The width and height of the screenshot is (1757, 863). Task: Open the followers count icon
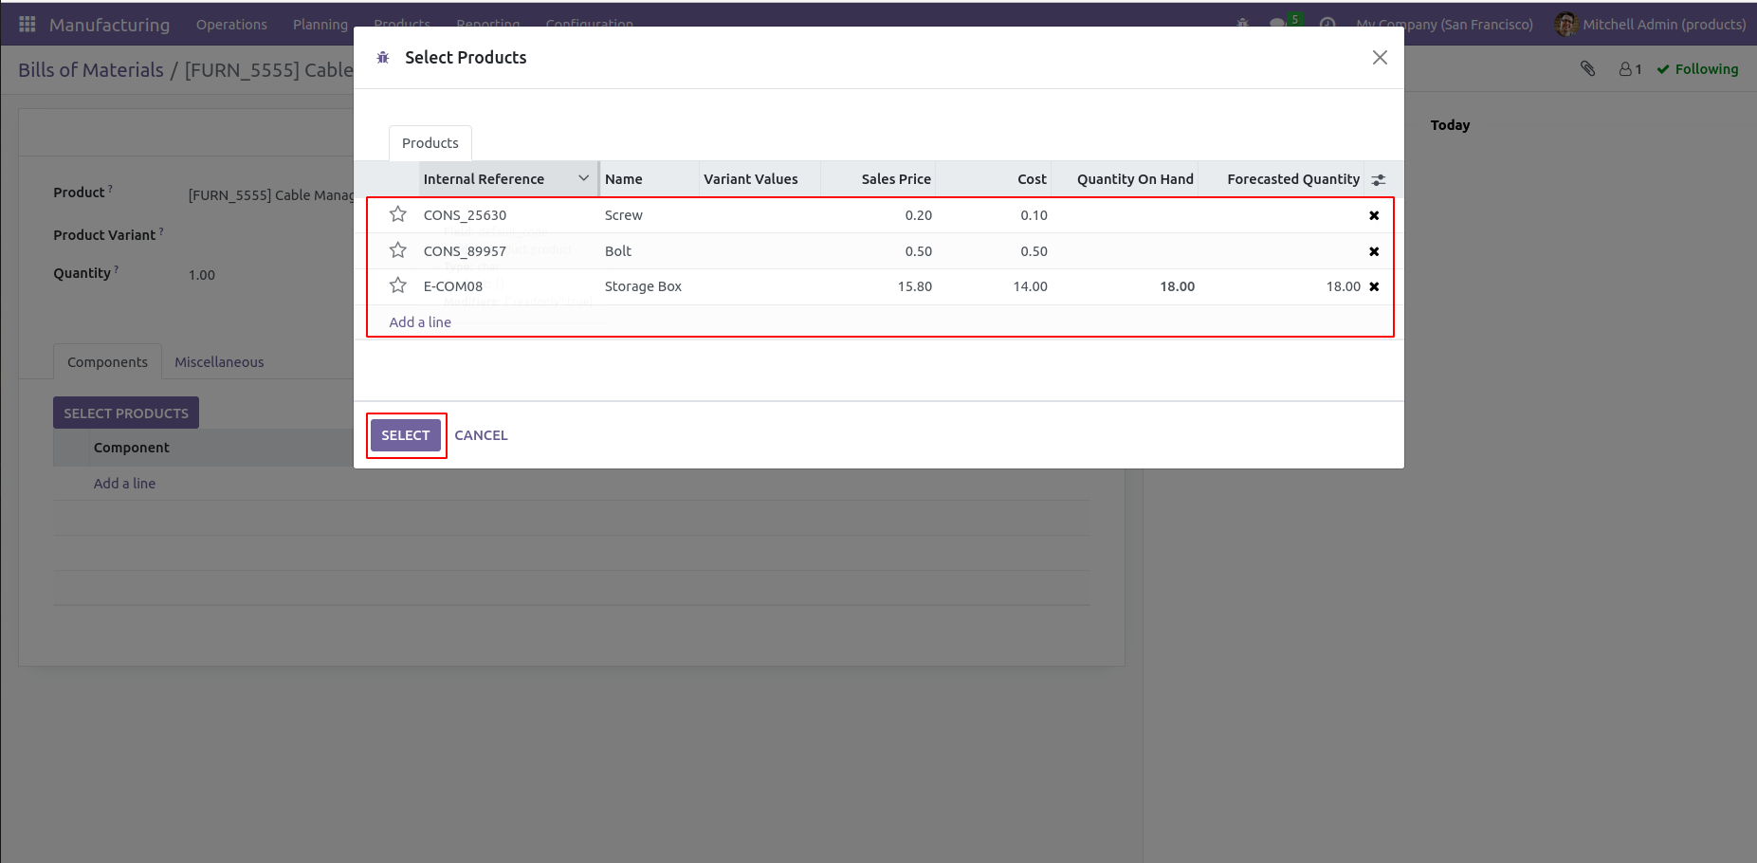(1630, 69)
